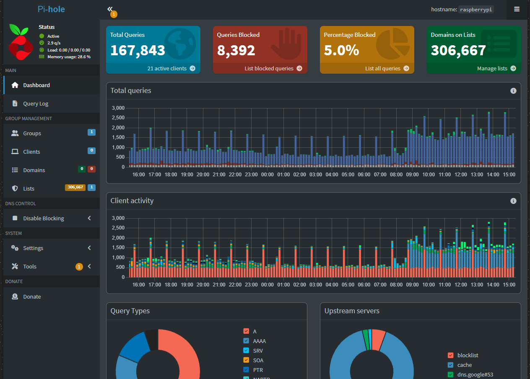
Task: Click the Pi-hole raspberry logo
Action: pos(21,41)
